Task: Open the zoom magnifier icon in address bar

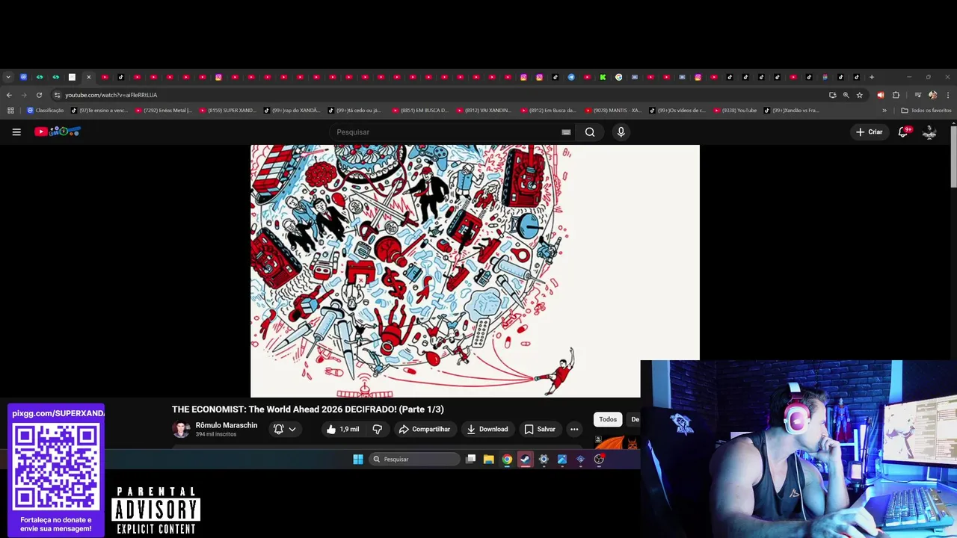Action: coord(846,95)
